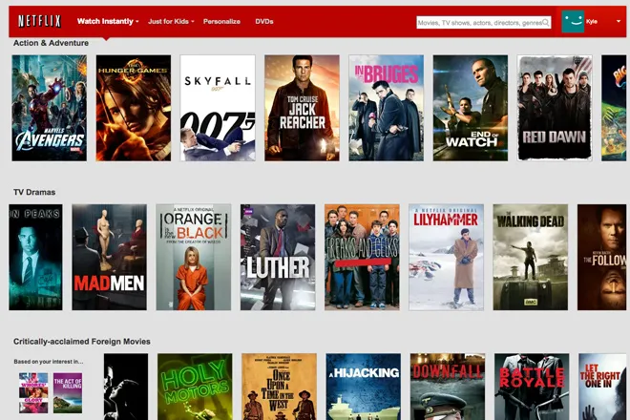
Task: Expand the Just for Kids menu
Action: 171,21
